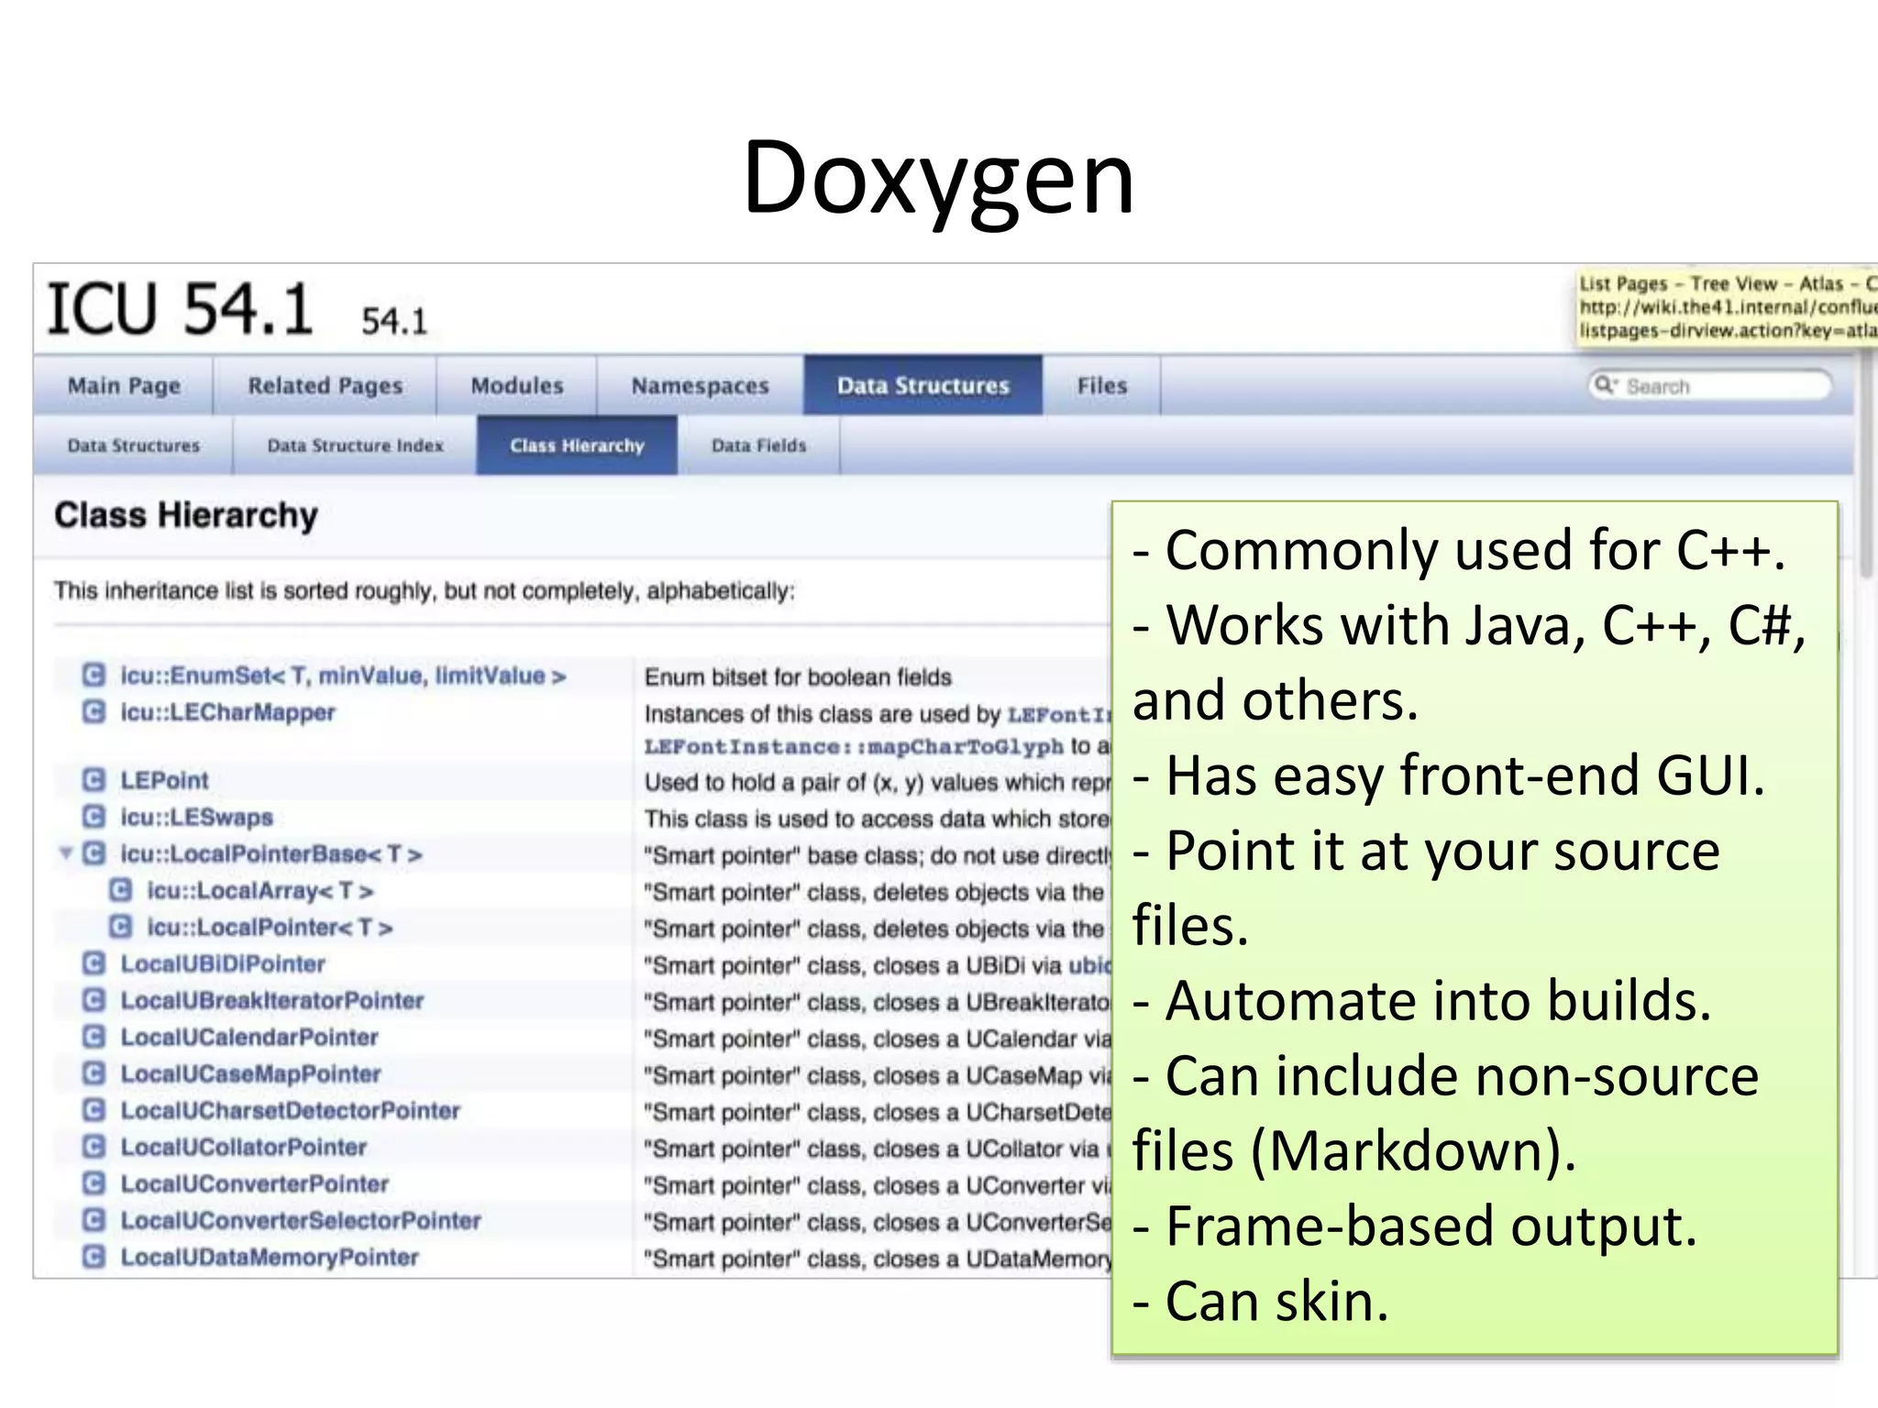Click class icon beside icu::LocalPointerBase
Image resolution: width=1878 pixels, height=1408 pixels.
pyautogui.click(x=94, y=853)
